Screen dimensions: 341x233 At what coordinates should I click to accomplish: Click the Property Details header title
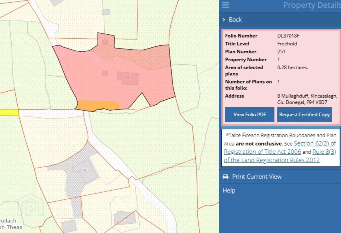tap(312, 5)
